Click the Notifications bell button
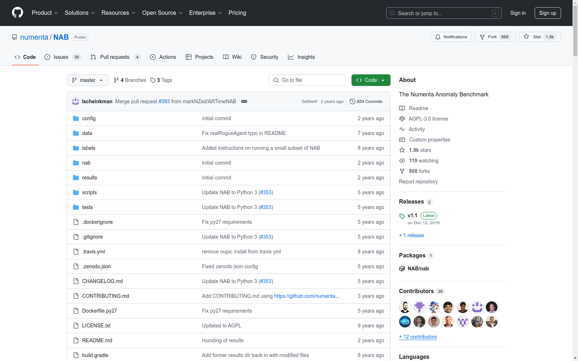The width and height of the screenshot is (578, 361). point(451,37)
